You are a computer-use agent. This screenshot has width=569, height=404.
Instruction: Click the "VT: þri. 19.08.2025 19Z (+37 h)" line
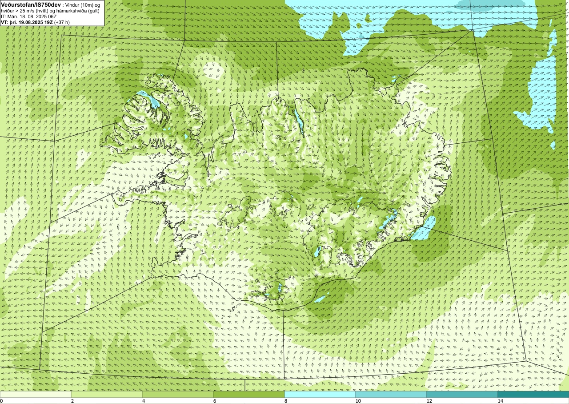click(x=35, y=22)
